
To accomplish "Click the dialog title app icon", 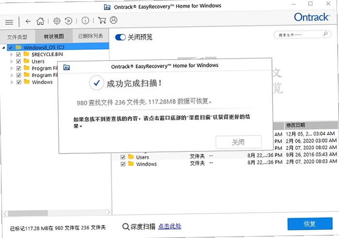I will point(66,67).
